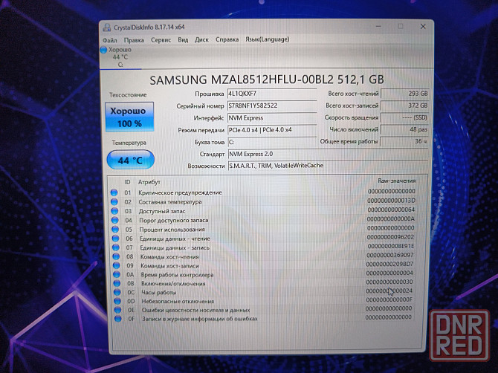Click status dot for Единицы данных - чтение
This screenshot has width=498, height=373.
coord(116,239)
